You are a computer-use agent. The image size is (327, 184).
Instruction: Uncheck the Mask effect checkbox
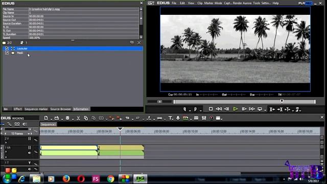tap(7, 53)
